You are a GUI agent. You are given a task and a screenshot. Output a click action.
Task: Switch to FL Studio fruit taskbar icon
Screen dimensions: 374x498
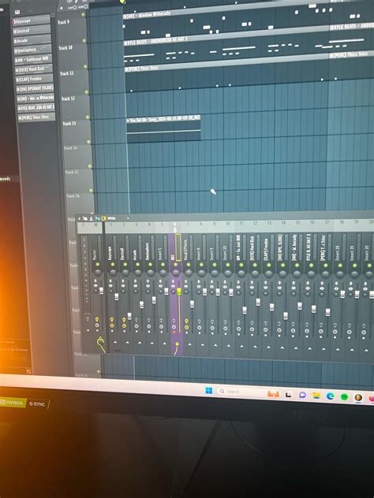tap(358, 398)
